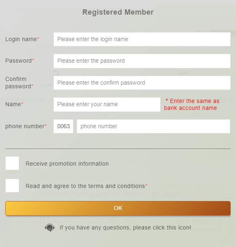236x247 pixels.
Task: Click the Name input field
Action: coord(107,105)
